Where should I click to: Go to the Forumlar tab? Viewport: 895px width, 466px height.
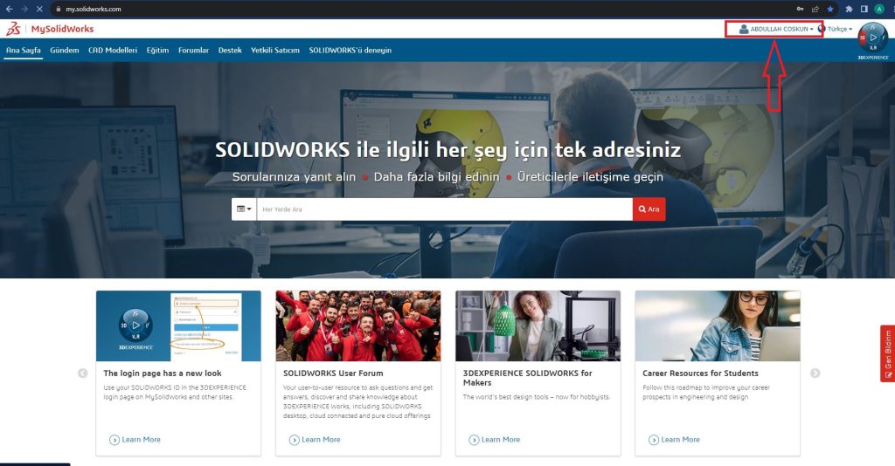[x=193, y=50]
